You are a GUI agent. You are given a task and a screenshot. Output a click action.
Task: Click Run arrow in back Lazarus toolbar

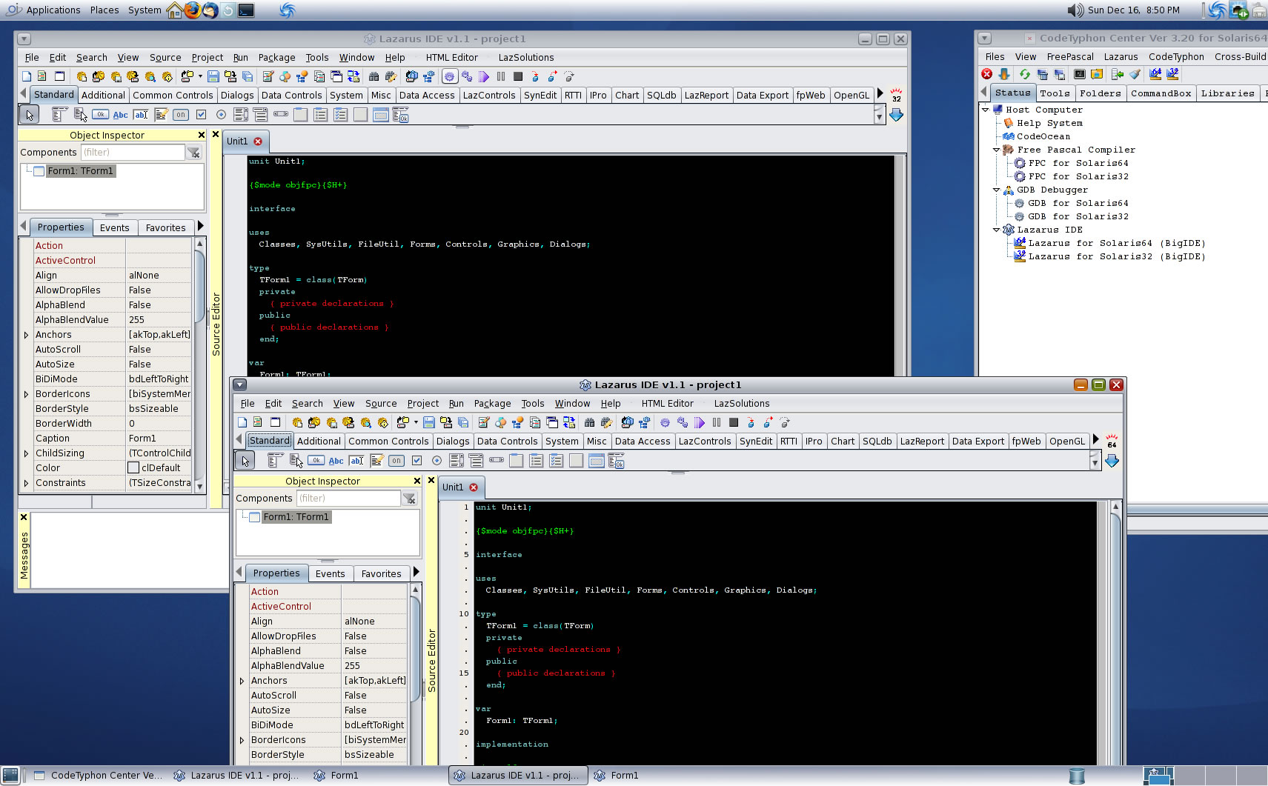[484, 76]
